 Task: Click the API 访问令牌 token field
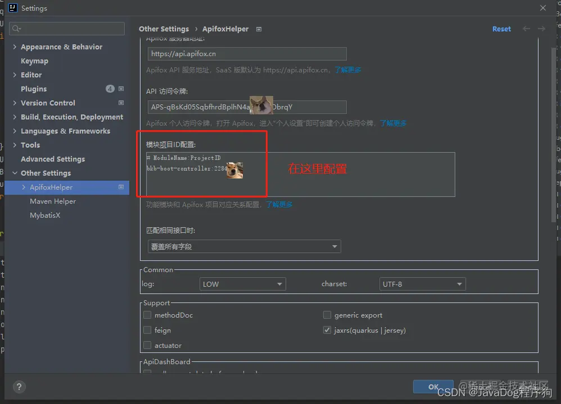pyautogui.click(x=247, y=107)
